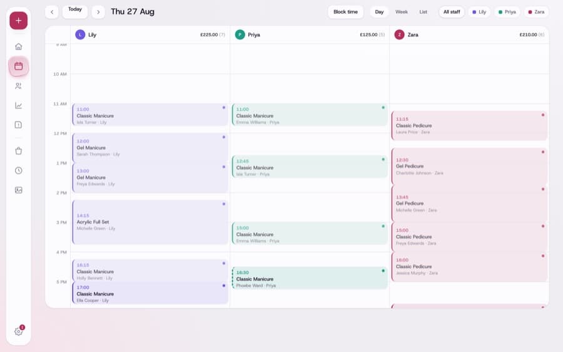
Task: Click Priya's £125.00 revenue total
Action: pyautogui.click(x=368, y=34)
